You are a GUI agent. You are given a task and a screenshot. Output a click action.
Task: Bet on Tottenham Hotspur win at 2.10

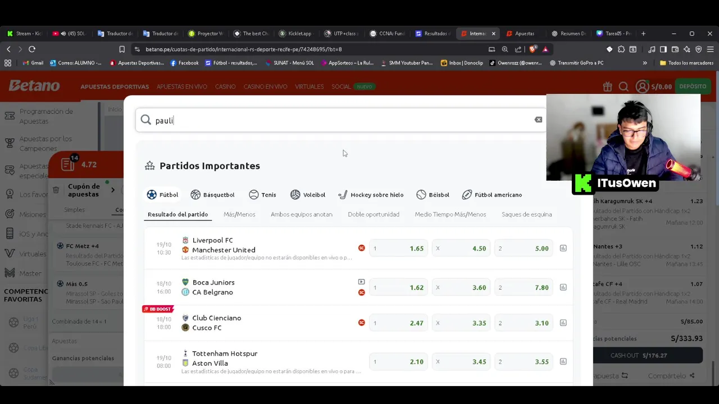(x=398, y=361)
